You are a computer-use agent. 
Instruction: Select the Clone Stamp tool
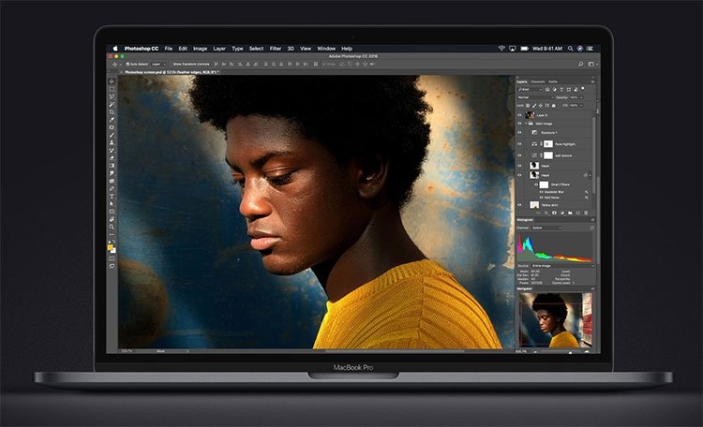112,142
